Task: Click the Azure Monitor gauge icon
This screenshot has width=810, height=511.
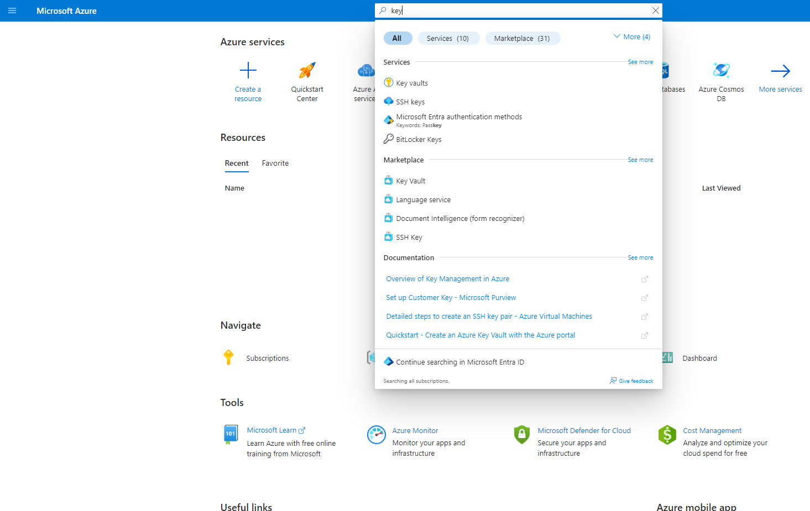Action: click(377, 435)
